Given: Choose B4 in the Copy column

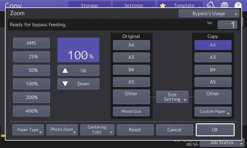Looking at the screenshot, I should click(213, 70).
